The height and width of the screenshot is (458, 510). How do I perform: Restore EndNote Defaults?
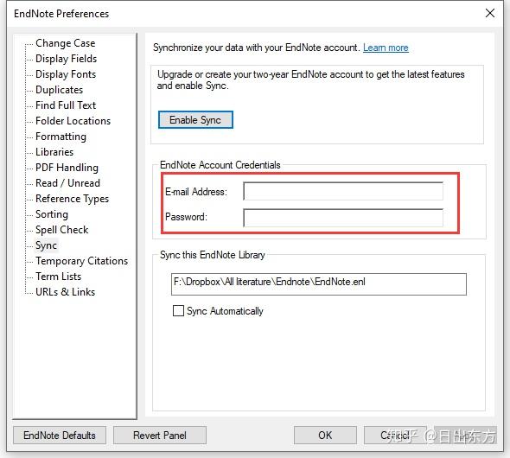(60, 436)
